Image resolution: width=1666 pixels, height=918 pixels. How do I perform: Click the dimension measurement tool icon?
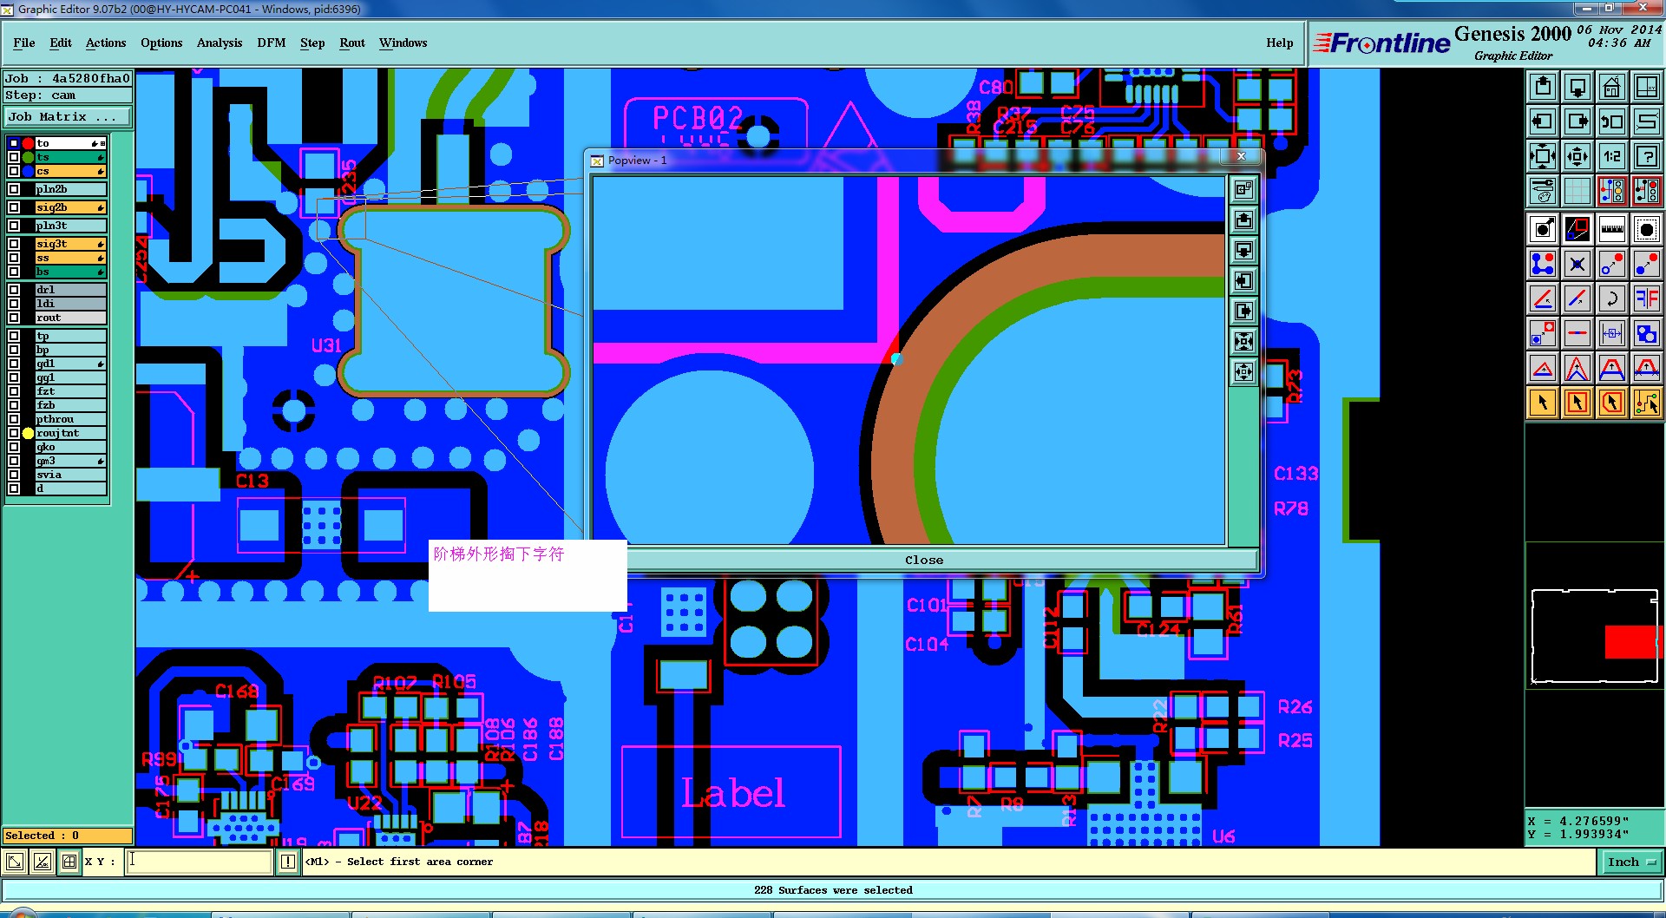(1612, 333)
